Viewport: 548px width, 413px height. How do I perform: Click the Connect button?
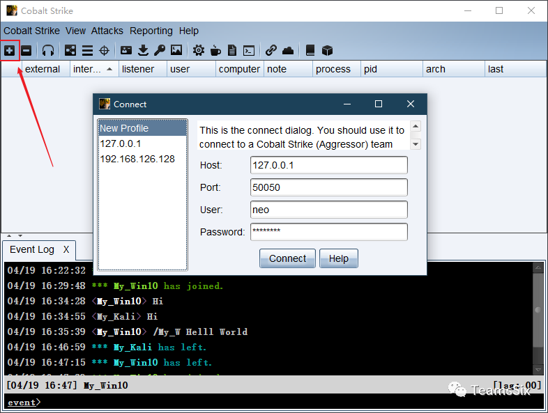tap(287, 258)
